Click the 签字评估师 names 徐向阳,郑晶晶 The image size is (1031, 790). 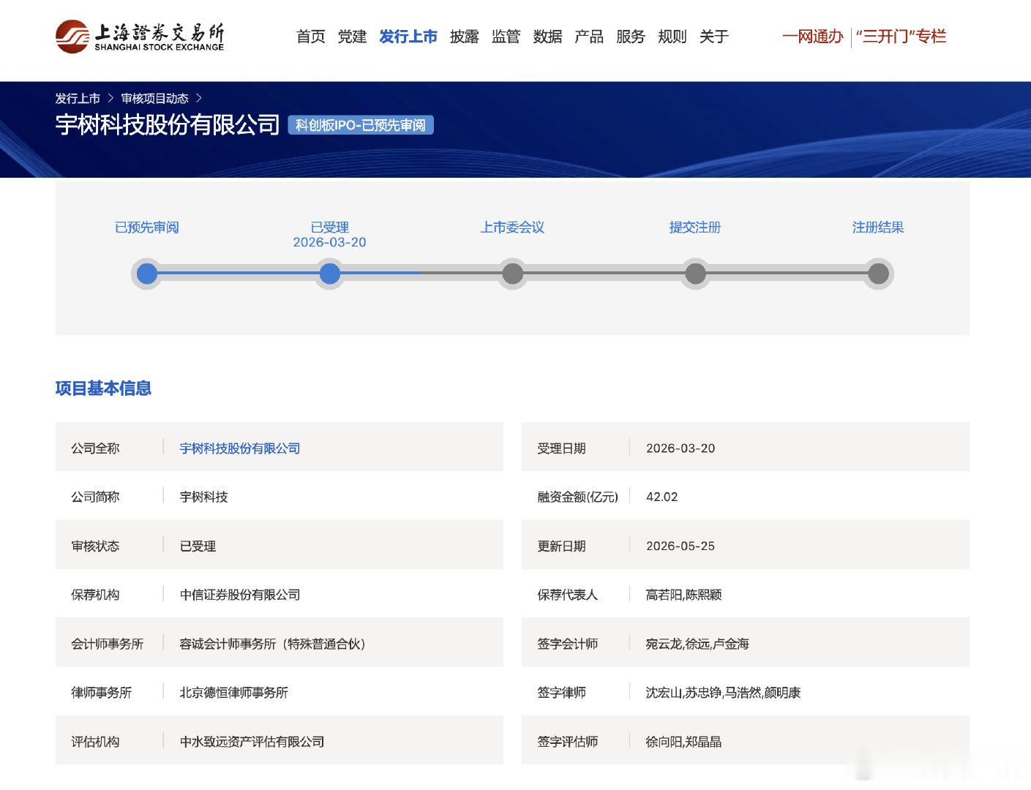(x=683, y=742)
